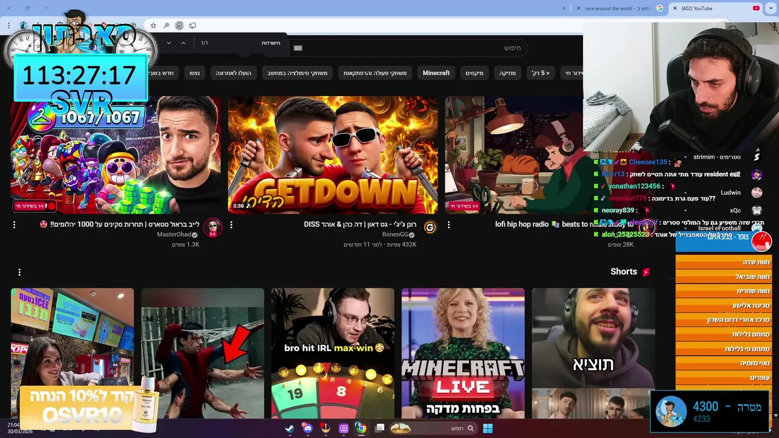Open the תוציא short with bearded man
Image resolution: width=779 pixels, height=438 pixels.
tap(593, 353)
